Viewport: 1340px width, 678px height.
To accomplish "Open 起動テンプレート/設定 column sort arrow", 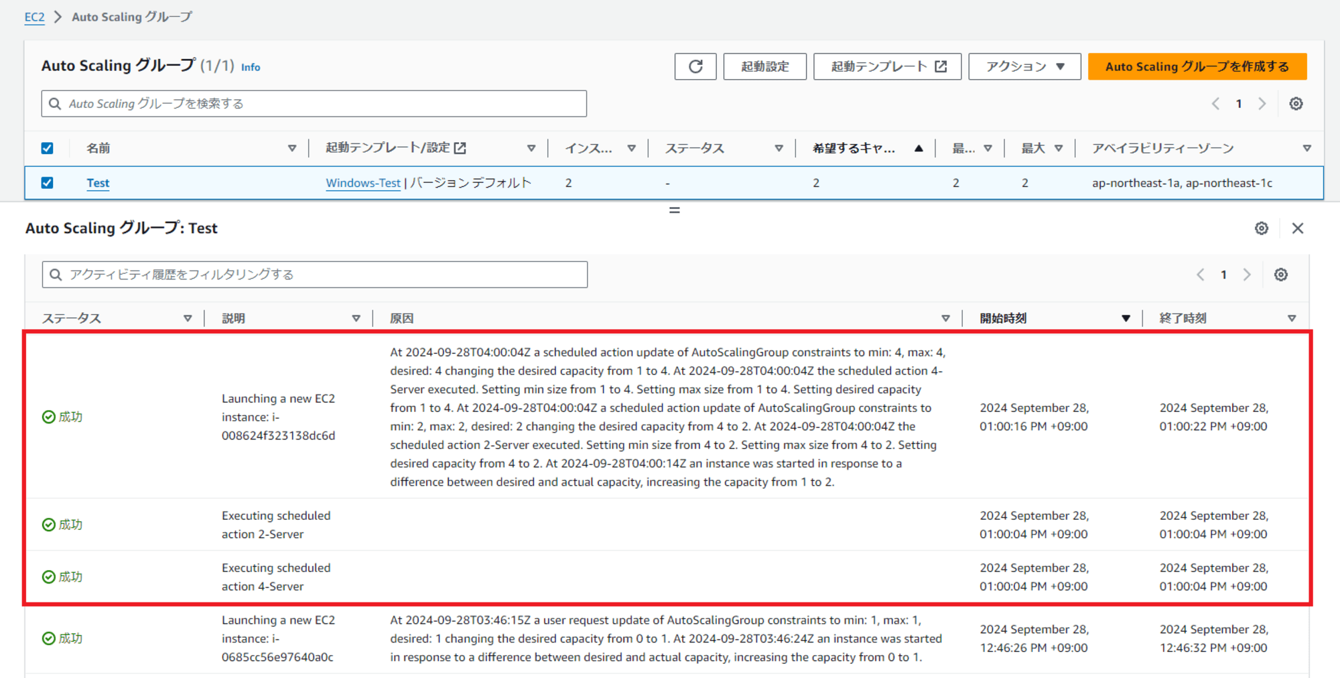I will click(x=531, y=148).
